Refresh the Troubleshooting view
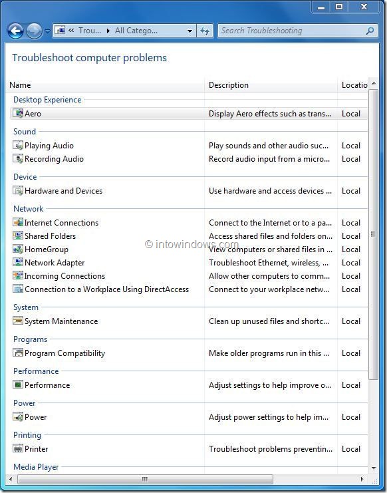Screen dimensions: 387x493 tap(205, 31)
